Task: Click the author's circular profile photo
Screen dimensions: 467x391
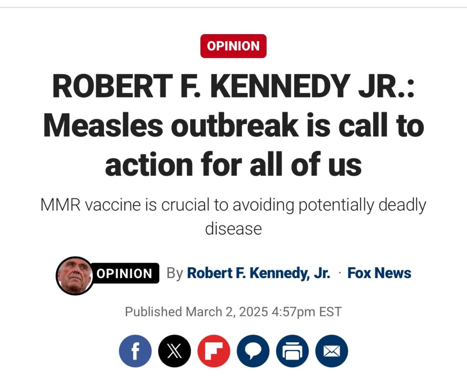Action: 75,276
